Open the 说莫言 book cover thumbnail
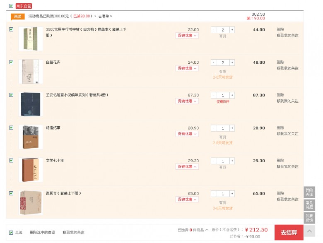Image resolution: width=323 pixels, height=243 pixels. 31,203
